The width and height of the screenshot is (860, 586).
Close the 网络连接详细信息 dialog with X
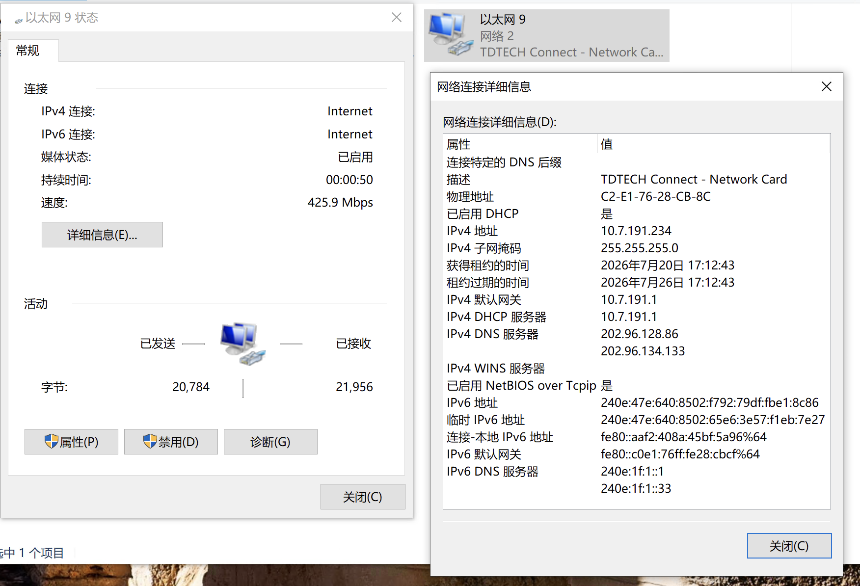827,87
